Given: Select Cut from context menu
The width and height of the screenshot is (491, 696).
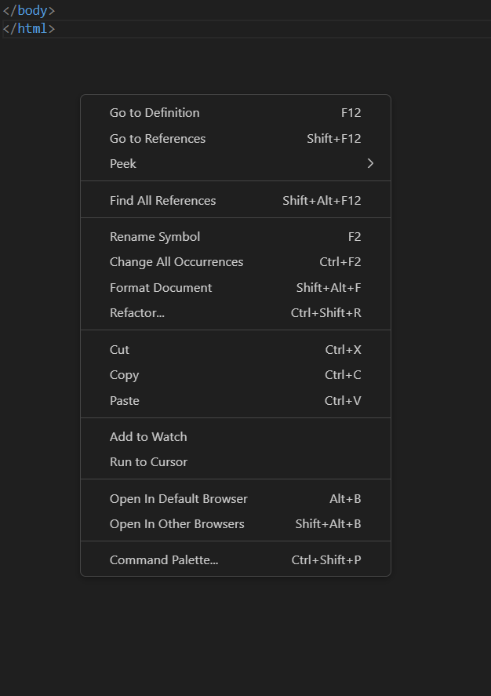Looking at the screenshot, I should point(235,350).
